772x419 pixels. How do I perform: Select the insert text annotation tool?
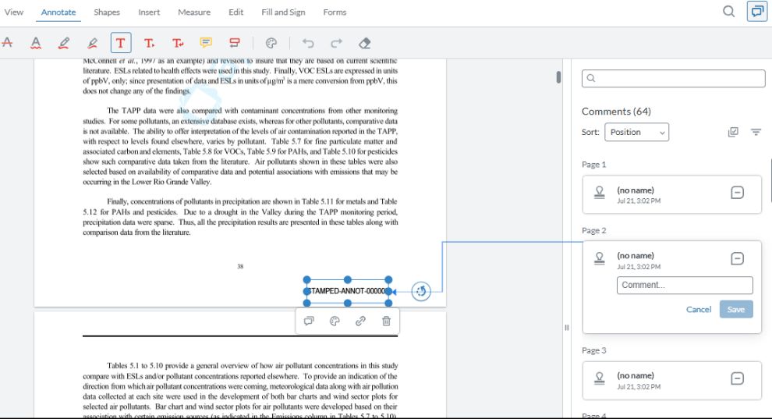click(149, 43)
